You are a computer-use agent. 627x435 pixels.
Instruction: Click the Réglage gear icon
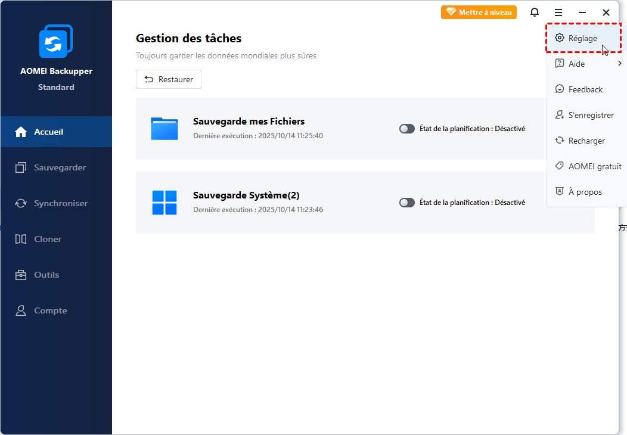click(560, 38)
